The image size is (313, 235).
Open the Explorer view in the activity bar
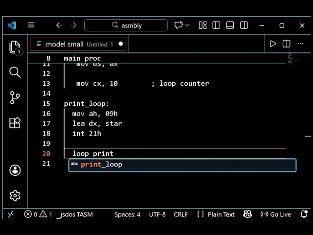click(x=15, y=48)
